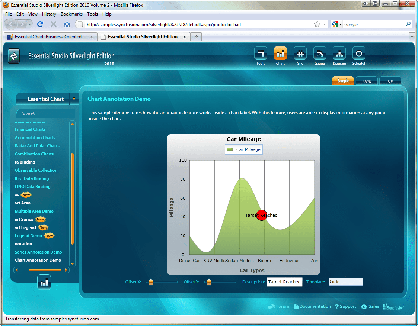
Task: Expand the browser search engine selector
Action: point(339,24)
